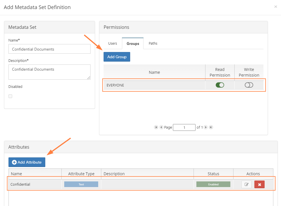Click the Attribute Type column header
The image size is (281, 206).
[81, 174]
